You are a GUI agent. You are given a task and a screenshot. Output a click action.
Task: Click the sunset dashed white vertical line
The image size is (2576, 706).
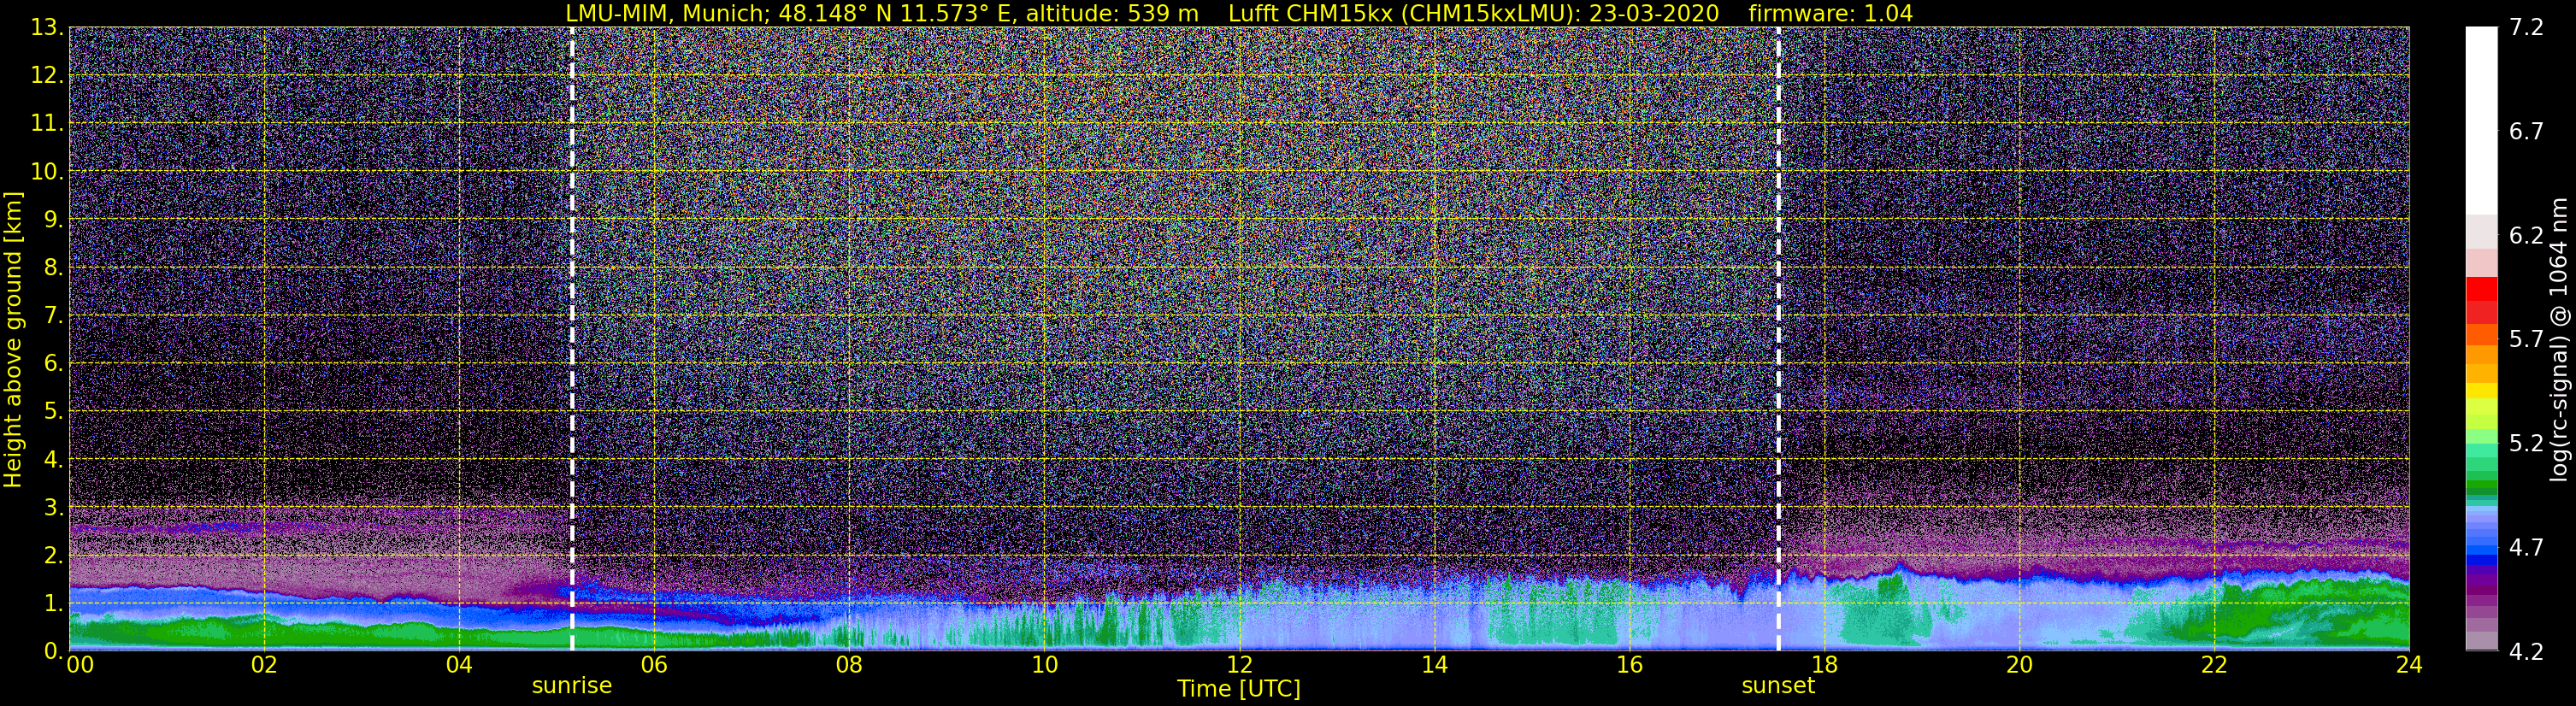(1778, 339)
